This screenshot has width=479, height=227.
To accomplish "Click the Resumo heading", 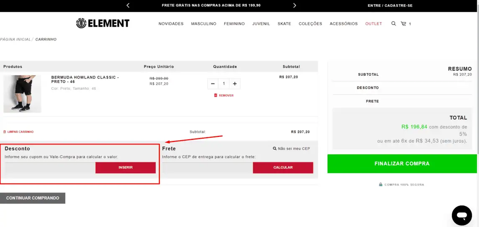I will 460,69.
